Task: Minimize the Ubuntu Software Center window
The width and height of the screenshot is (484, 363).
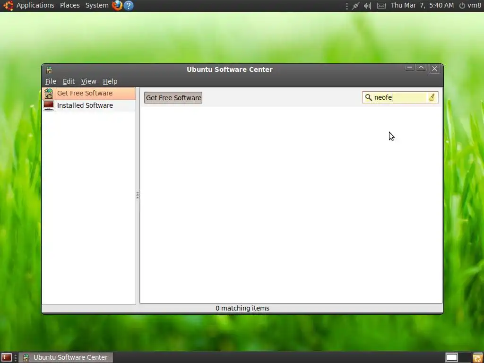Action: tap(410, 68)
